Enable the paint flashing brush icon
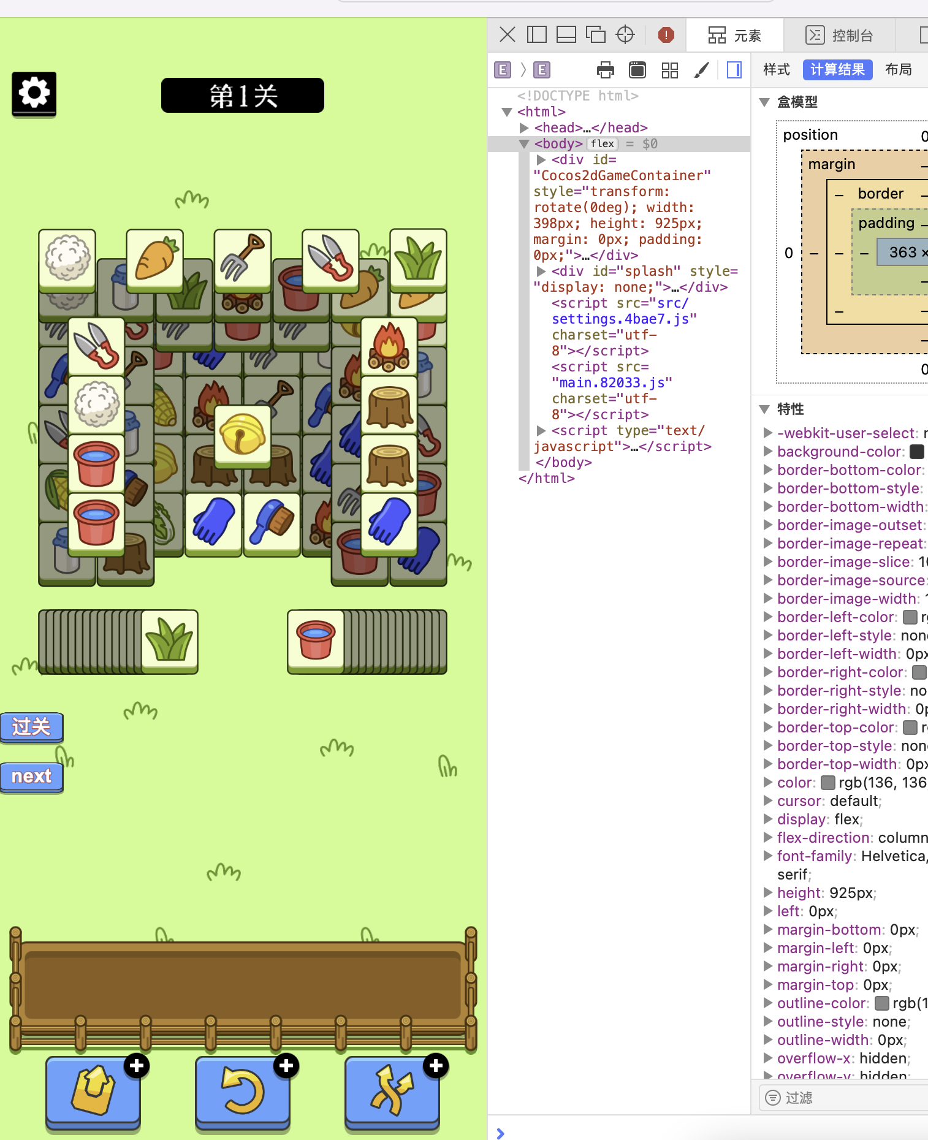 click(701, 70)
